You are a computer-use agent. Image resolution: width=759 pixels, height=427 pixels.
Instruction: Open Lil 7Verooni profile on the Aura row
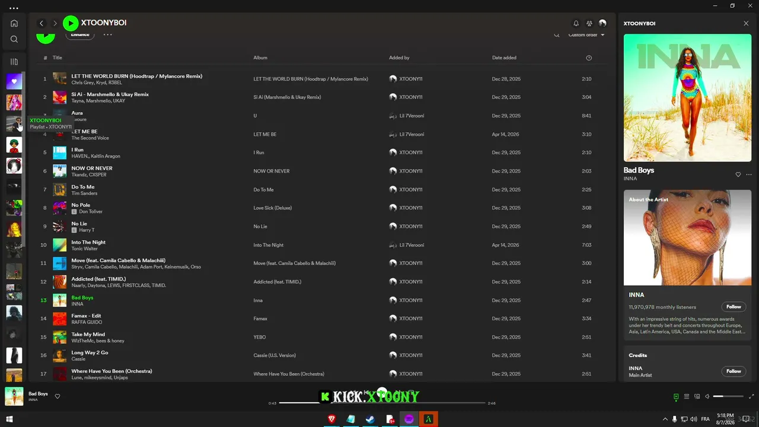412,116
